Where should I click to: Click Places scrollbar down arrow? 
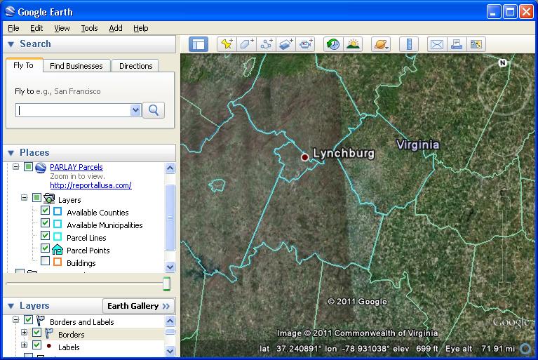170,267
